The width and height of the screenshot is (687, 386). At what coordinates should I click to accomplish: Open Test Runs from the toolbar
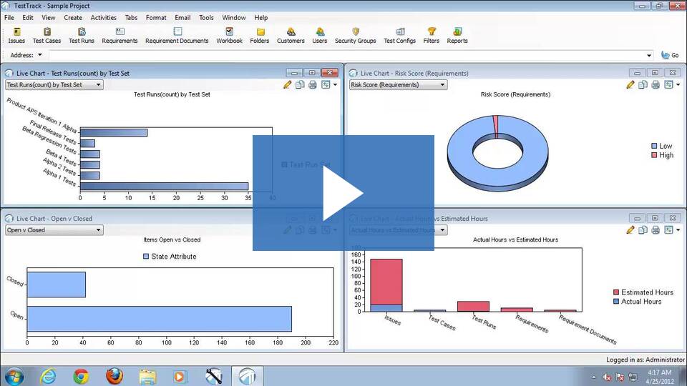[x=82, y=36]
